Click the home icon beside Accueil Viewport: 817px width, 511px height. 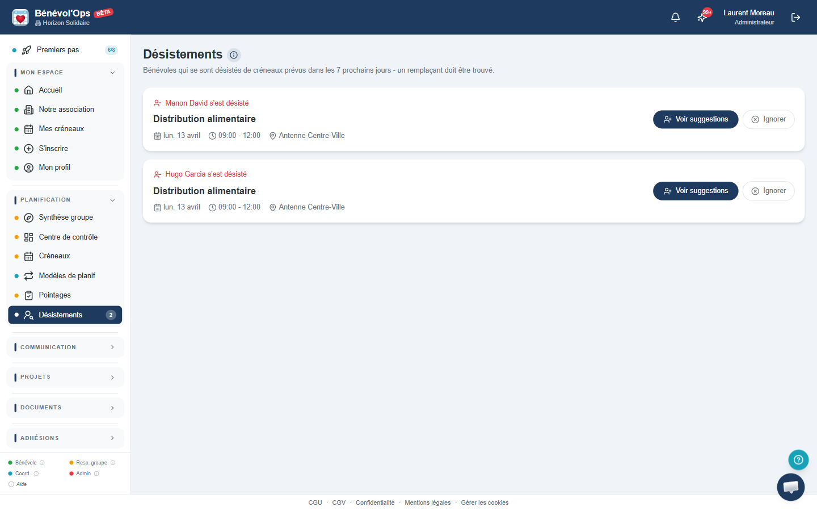[29, 90]
